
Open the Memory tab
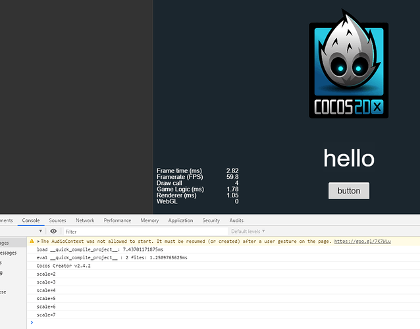149,220
